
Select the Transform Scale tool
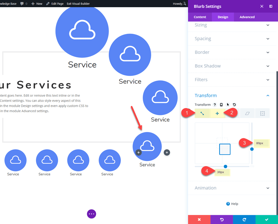[x=202, y=113]
